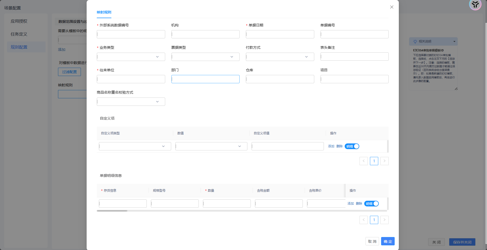The image size is (487, 250).
Task: Close the 映射规则 dialog with X
Action: (x=392, y=7)
